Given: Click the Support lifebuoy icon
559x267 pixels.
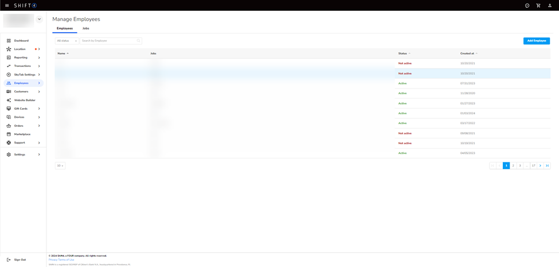Looking at the screenshot, I should click(9, 143).
